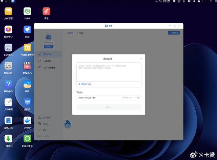Click the floating Xunlei mascot bubble
217x160 pixels.
[68, 124]
